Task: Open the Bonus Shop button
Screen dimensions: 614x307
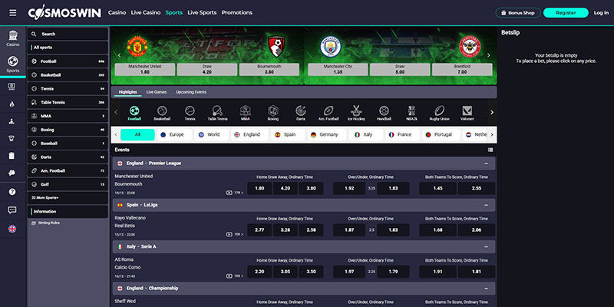Action: point(518,13)
